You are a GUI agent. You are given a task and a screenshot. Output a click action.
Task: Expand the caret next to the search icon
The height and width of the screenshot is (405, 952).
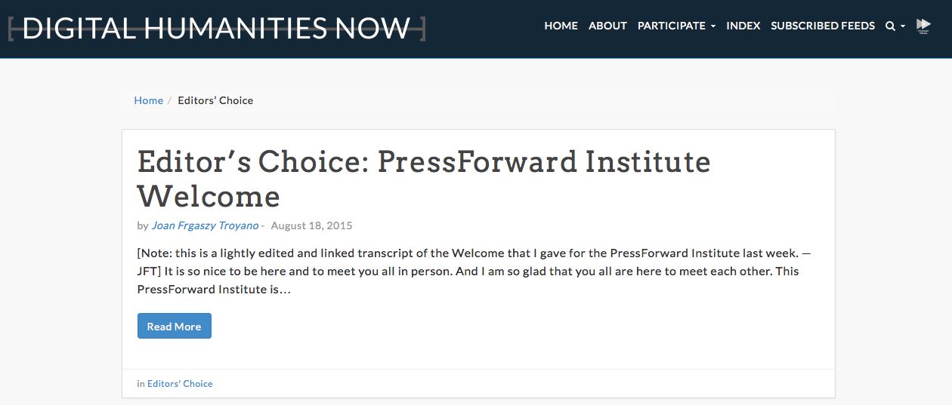click(x=903, y=26)
